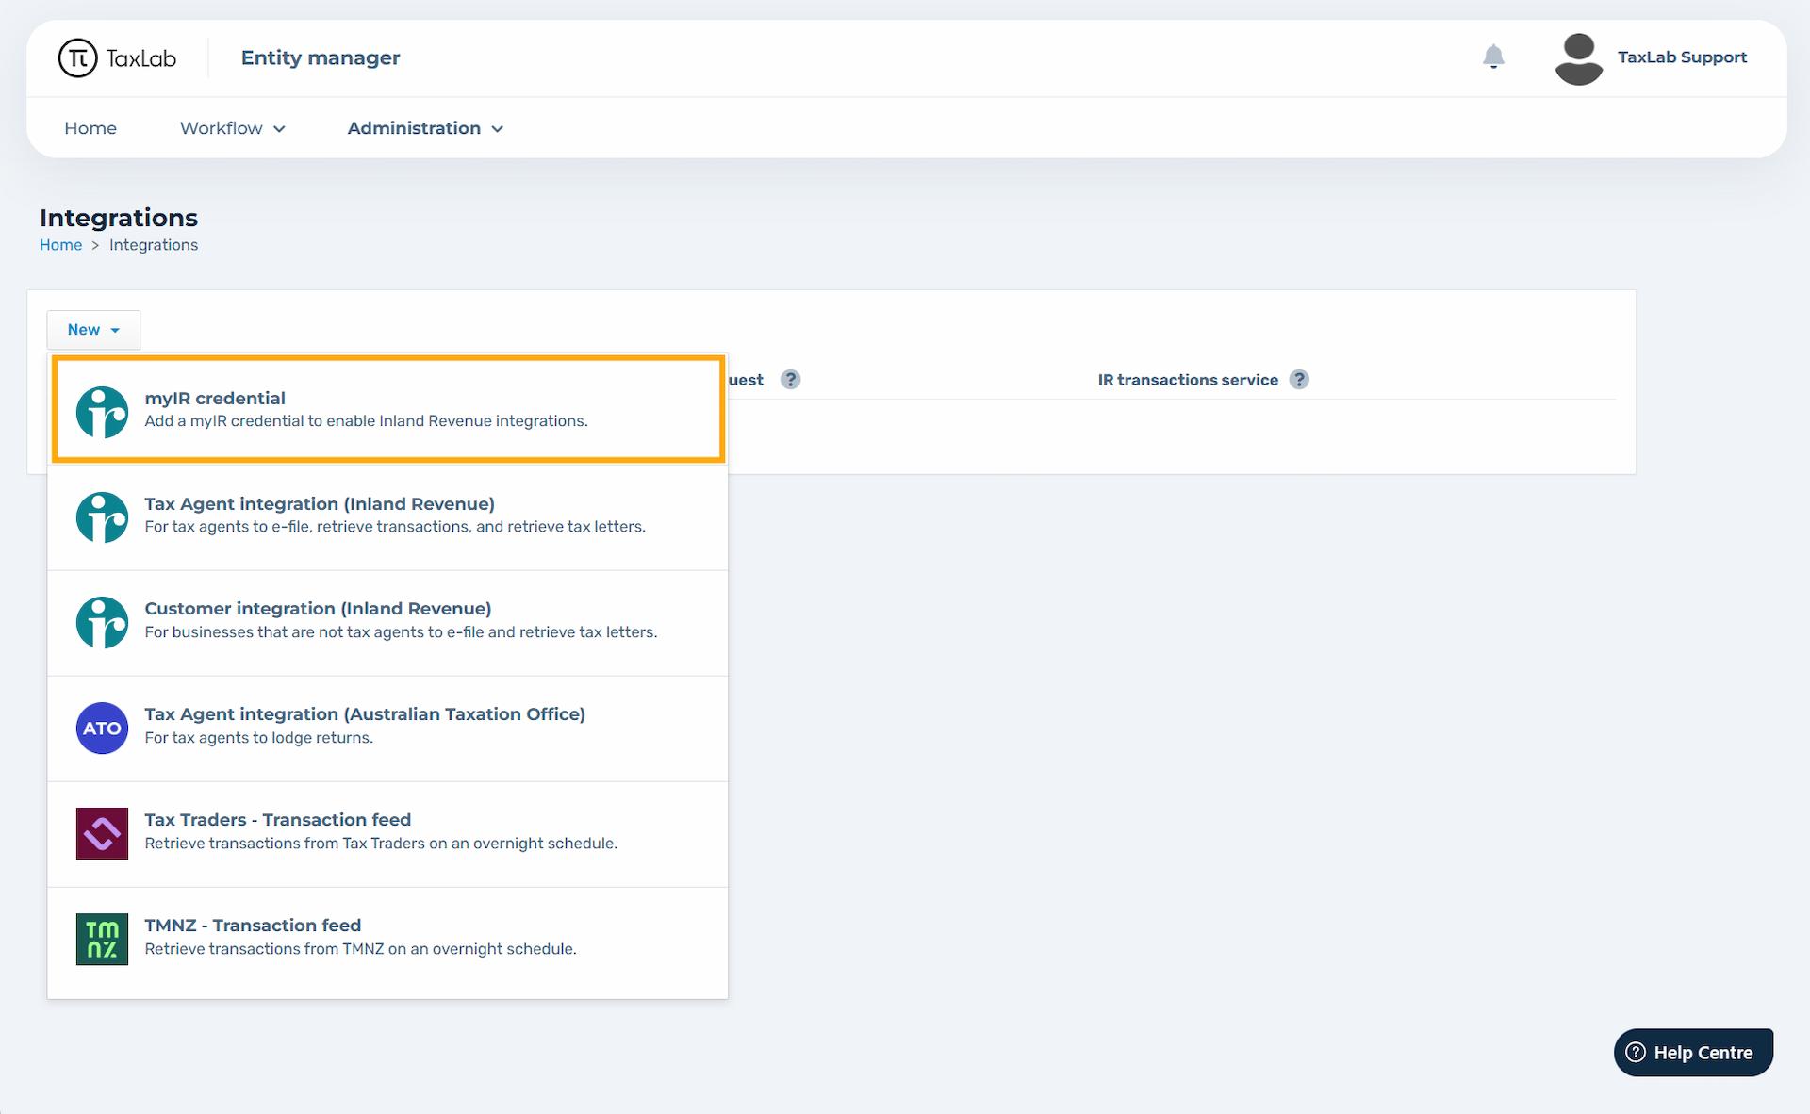Image resolution: width=1810 pixels, height=1114 pixels.
Task: Click help icon beside IR transactions service
Action: click(1299, 380)
